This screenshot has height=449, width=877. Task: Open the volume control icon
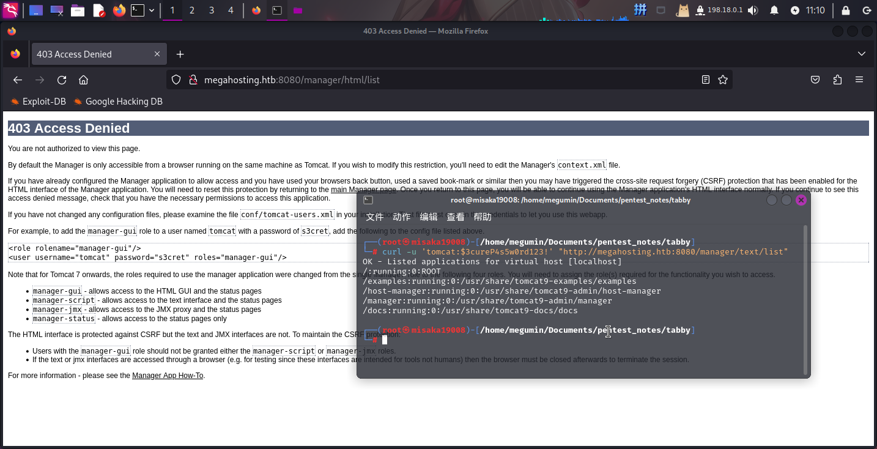tap(753, 10)
